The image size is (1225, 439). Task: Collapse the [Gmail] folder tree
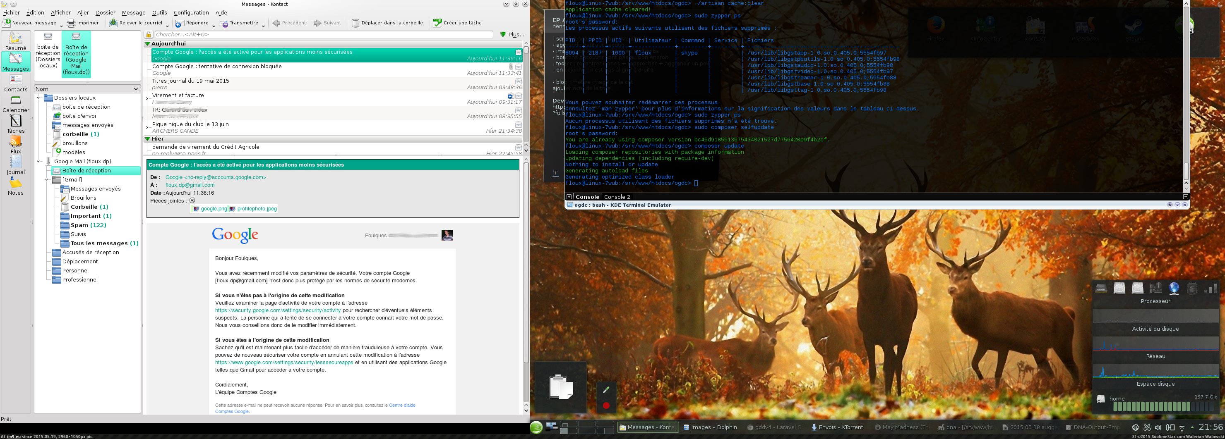(x=47, y=179)
